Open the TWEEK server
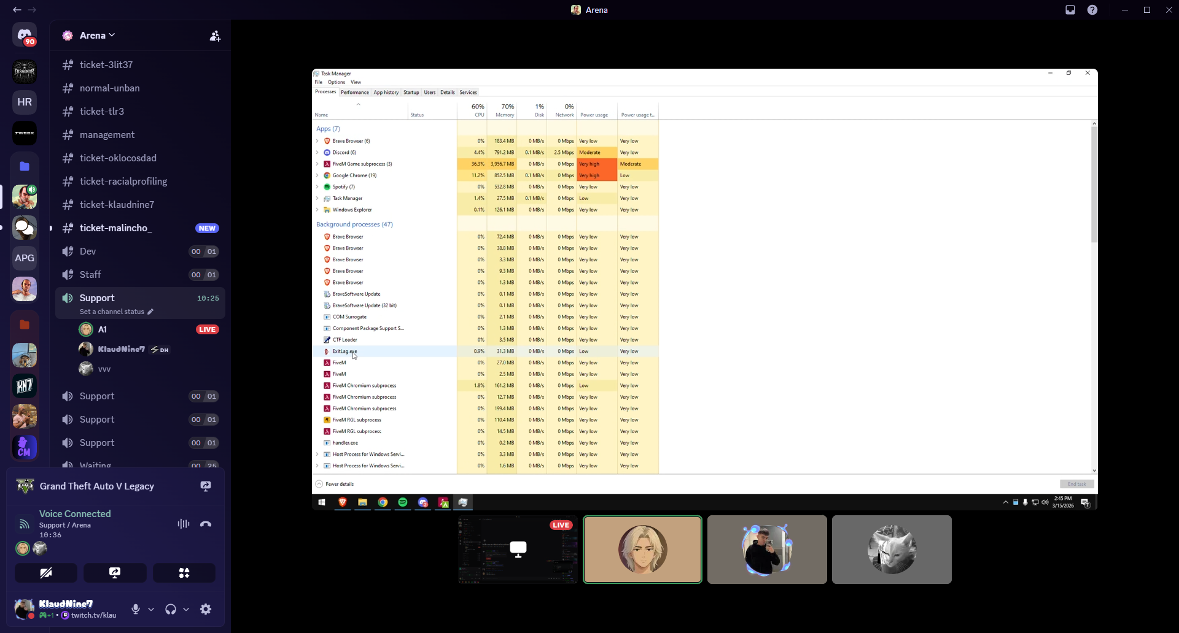The image size is (1179, 633). coord(25,133)
